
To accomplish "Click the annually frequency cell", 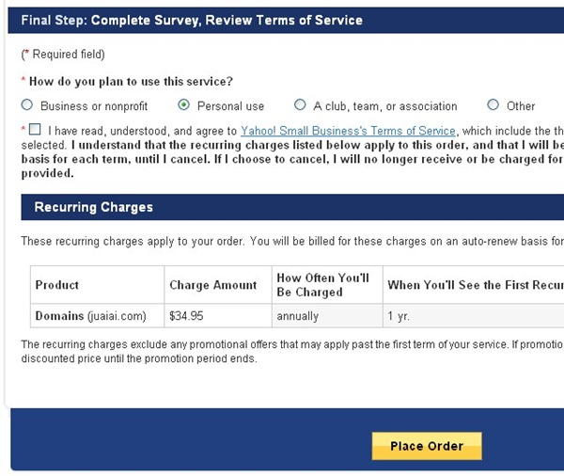I will pos(297,316).
